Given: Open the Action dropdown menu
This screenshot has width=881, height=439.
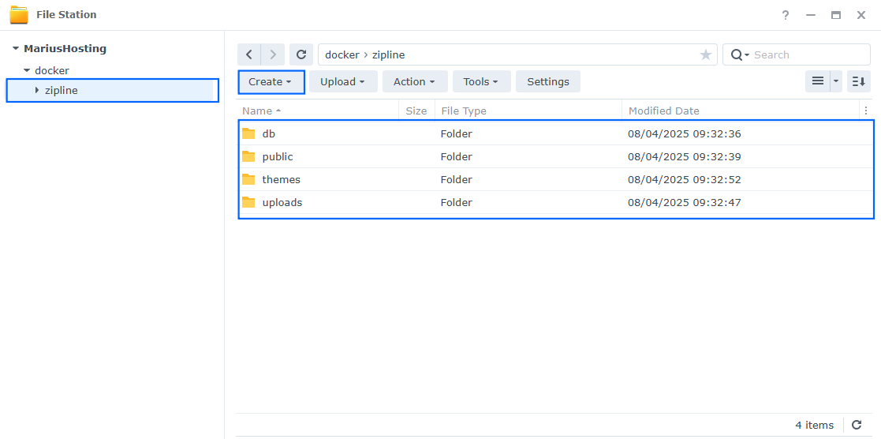Looking at the screenshot, I should 415,81.
